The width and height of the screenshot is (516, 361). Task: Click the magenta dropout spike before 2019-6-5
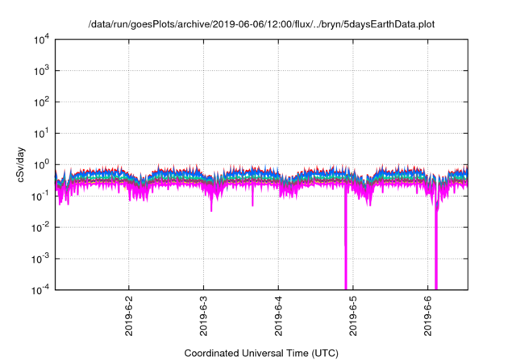point(346,237)
